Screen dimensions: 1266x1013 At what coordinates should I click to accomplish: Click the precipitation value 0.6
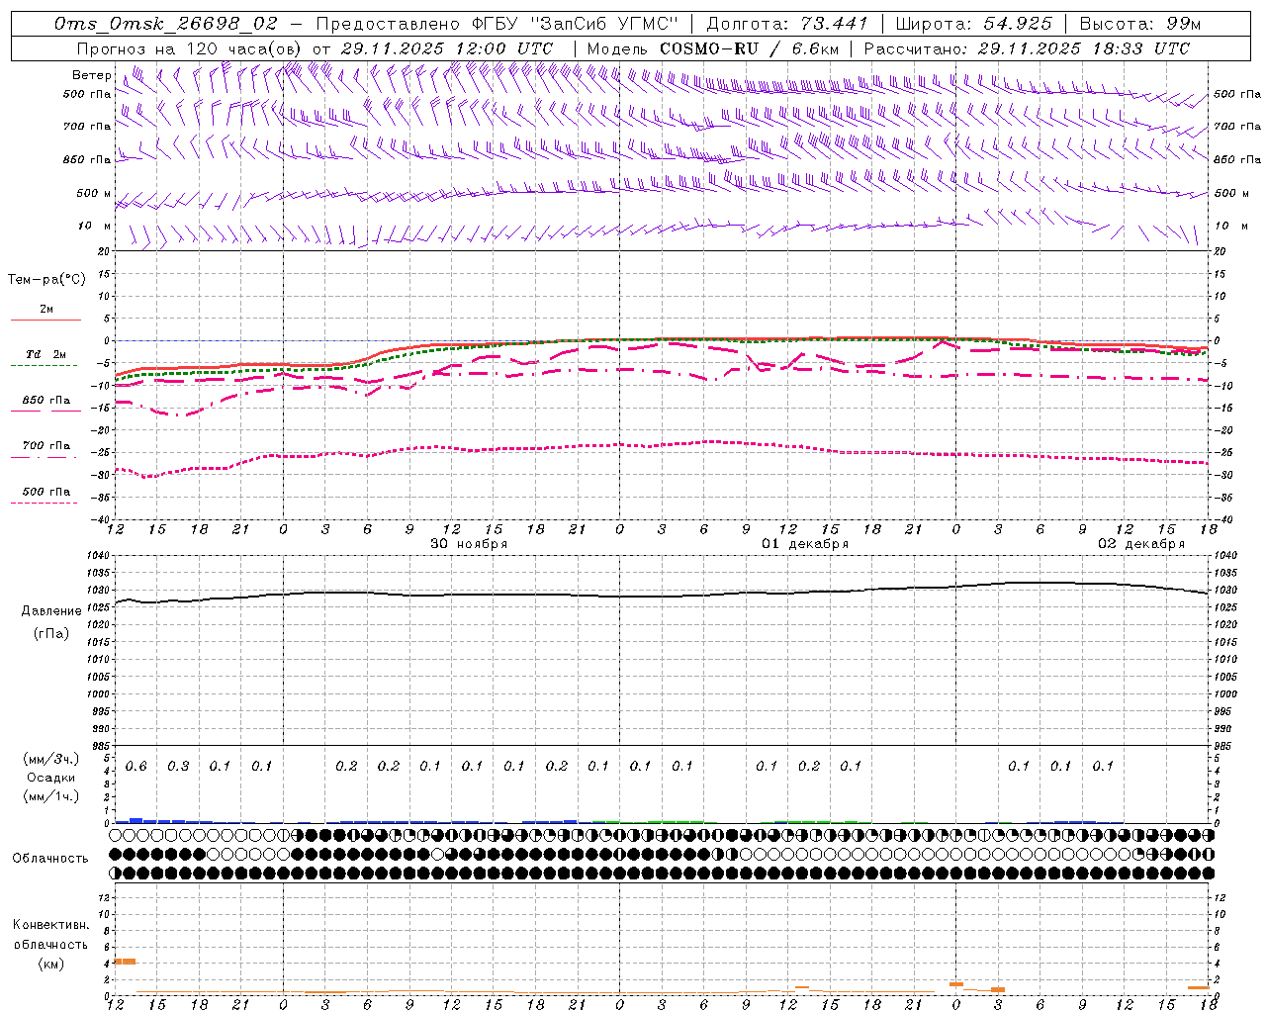point(136,767)
